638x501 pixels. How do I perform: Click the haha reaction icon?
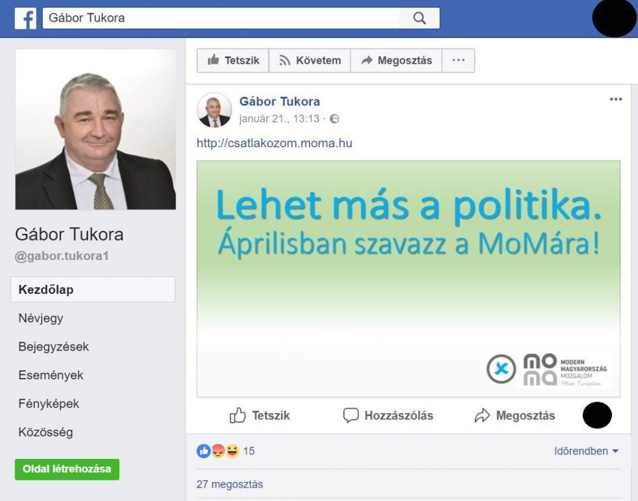tap(232, 451)
